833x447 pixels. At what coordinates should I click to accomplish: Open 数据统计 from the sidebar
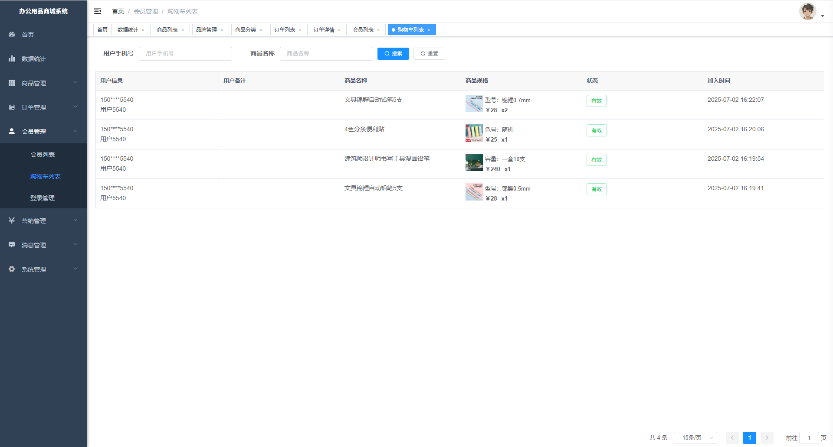tap(33, 59)
